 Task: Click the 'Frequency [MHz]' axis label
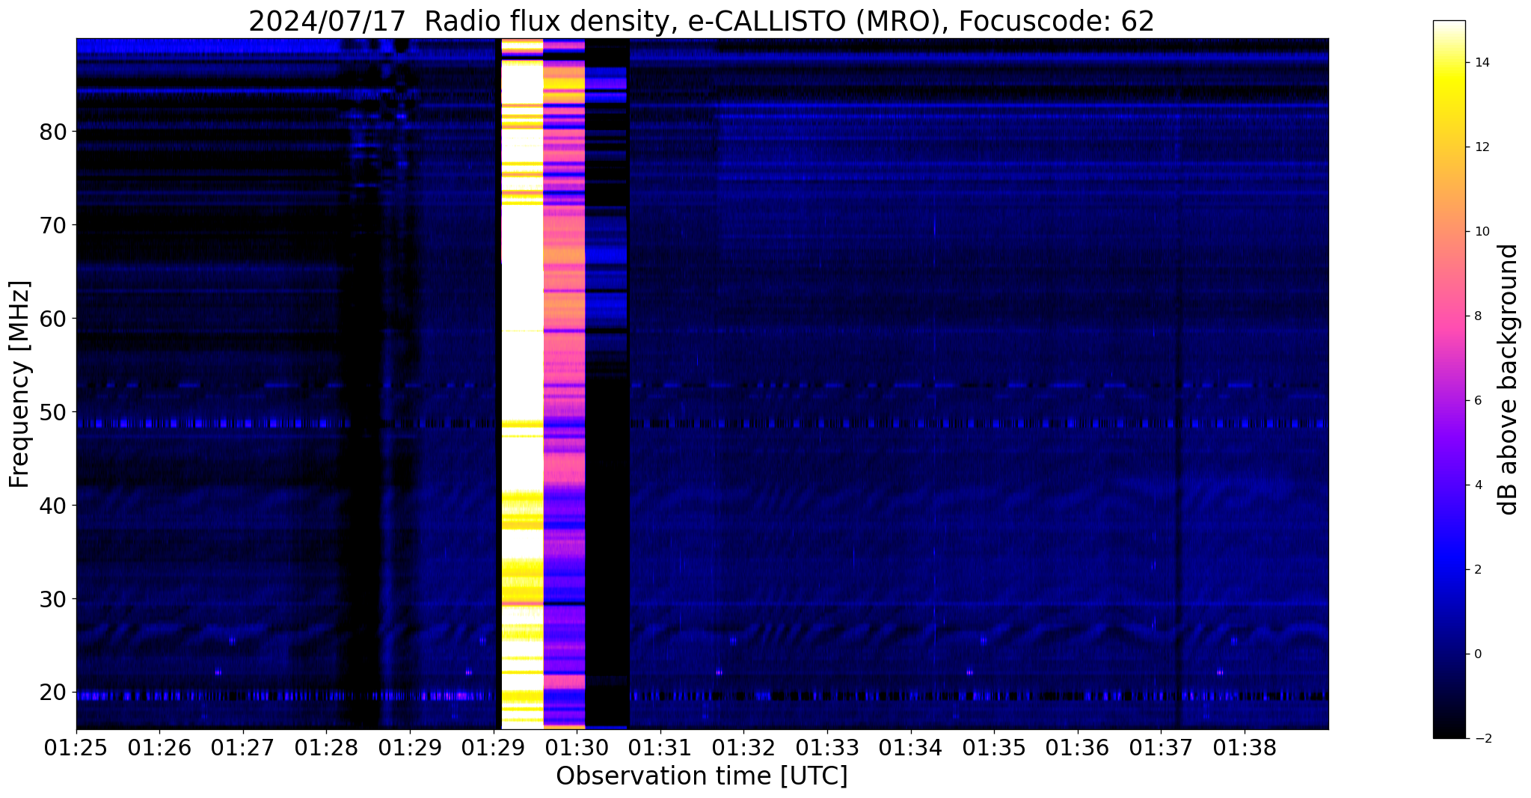coord(20,384)
